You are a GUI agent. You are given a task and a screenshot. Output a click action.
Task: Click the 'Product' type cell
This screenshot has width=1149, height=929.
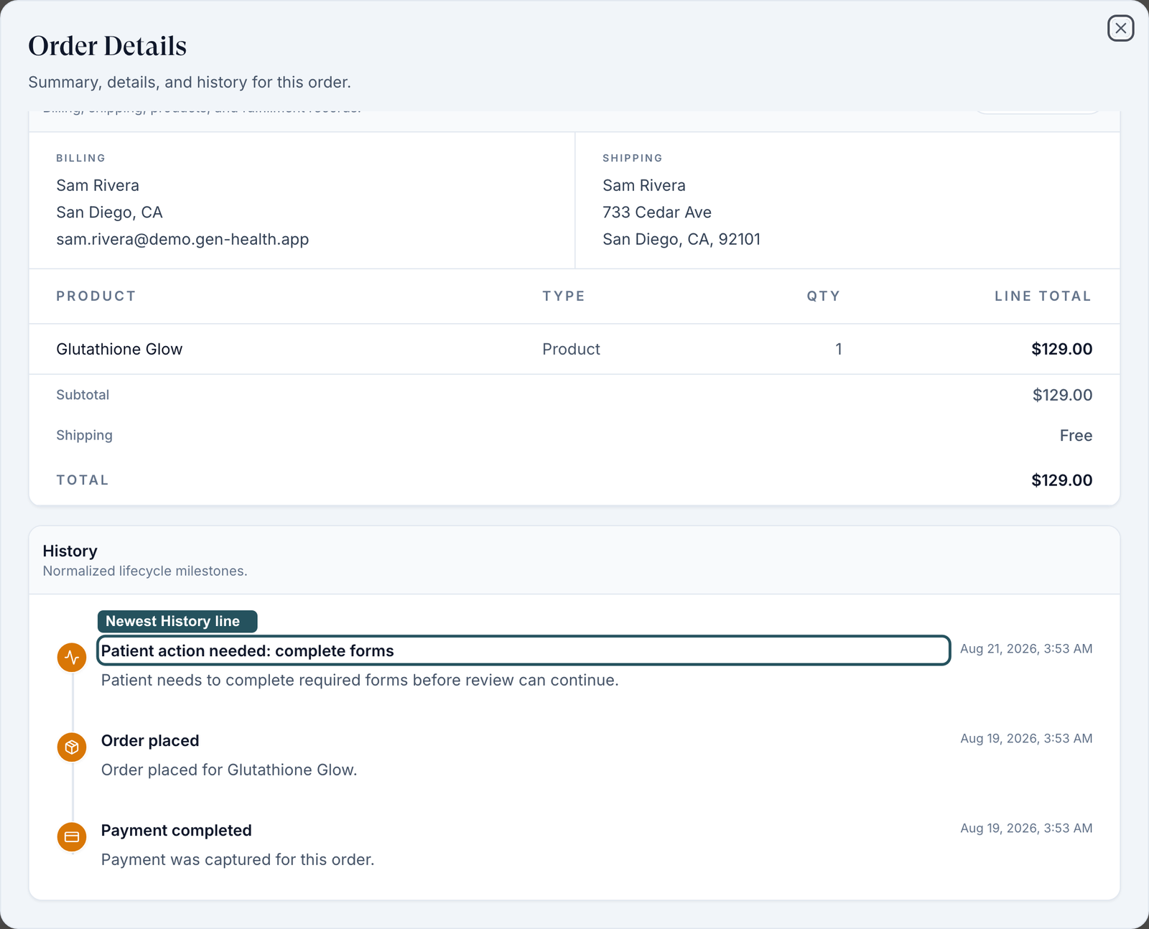pos(571,349)
